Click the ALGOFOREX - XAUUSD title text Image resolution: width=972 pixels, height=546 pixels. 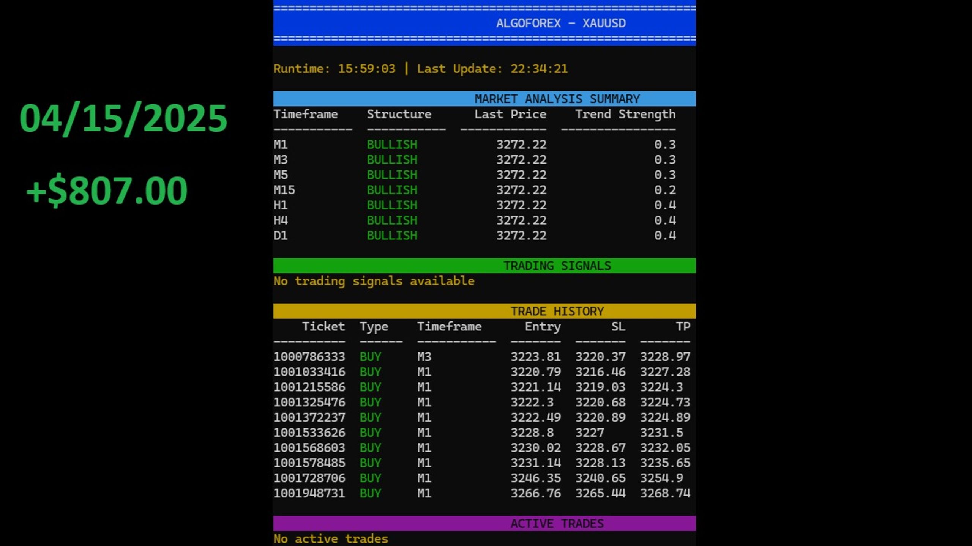pyautogui.click(x=561, y=23)
